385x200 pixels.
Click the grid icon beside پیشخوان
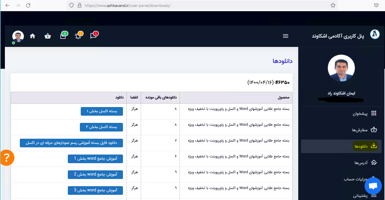pyautogui.click(x=374, y=113)
